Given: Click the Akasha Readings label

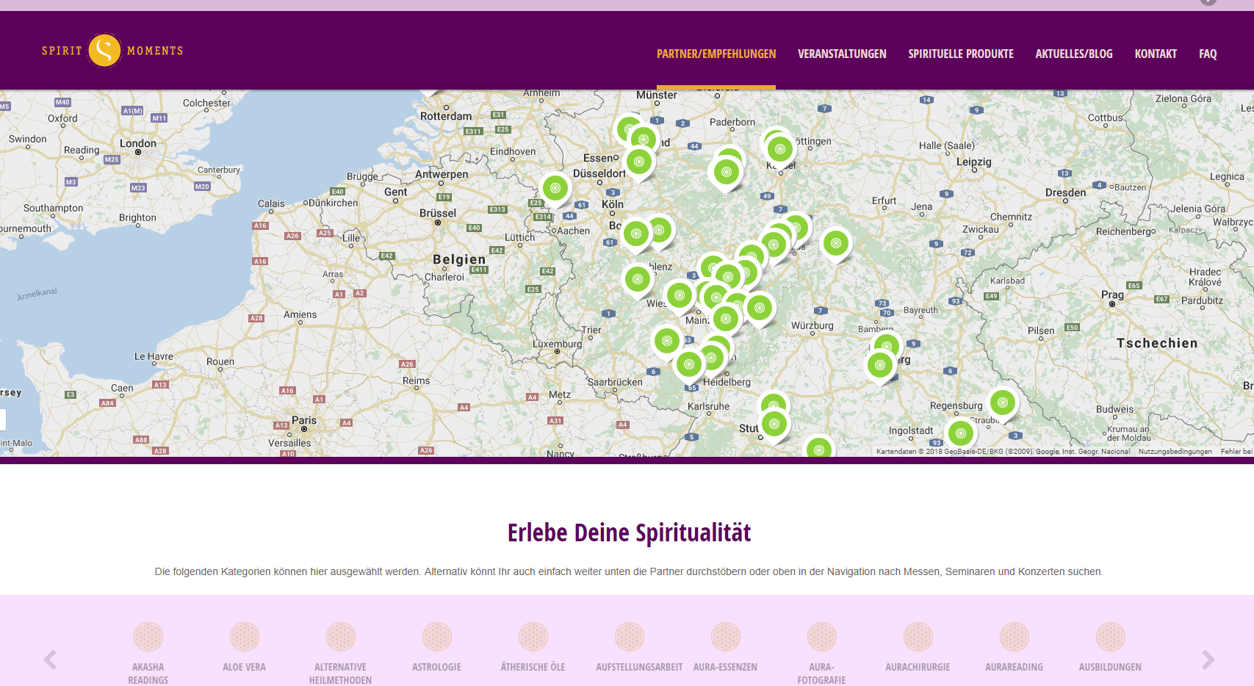Looking at the screenshot, I should click(x=148, y=674).
